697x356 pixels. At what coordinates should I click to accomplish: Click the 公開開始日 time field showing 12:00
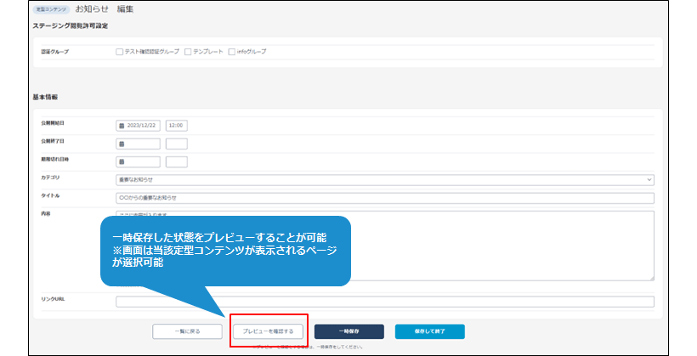tap(177, 126)
